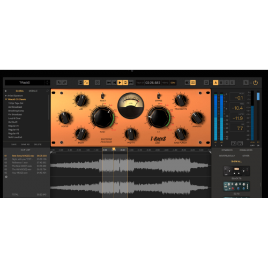
Task: Select the AM Broadcast preset
Action: (x=15, y=107)
